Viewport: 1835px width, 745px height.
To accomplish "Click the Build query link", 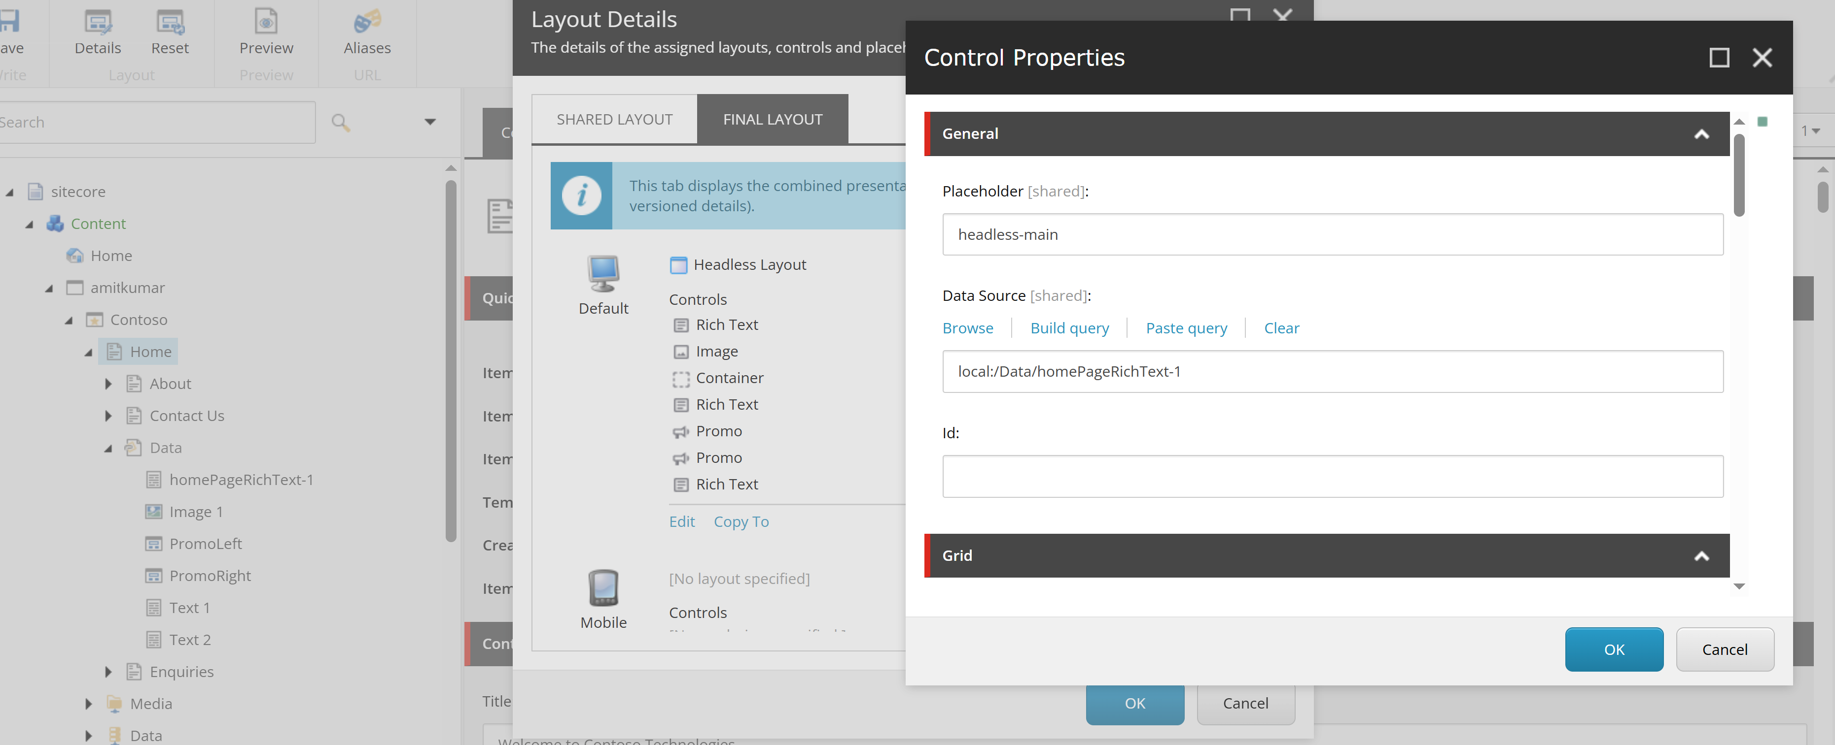I will (1069, 328).
